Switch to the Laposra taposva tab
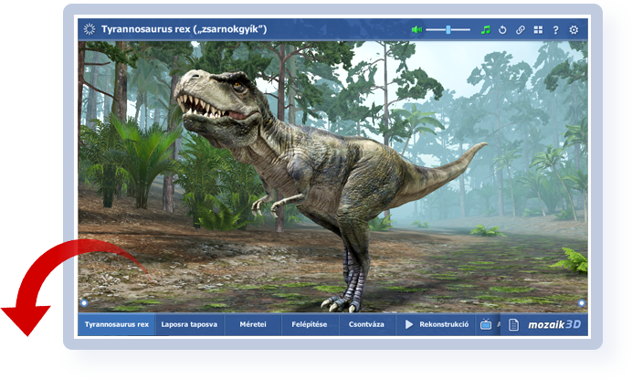 (189, 324)
